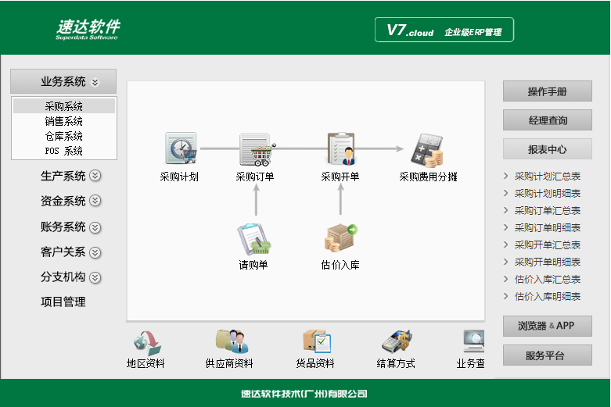Open the 供应商资料 supplier data icon
Screen dimensions: 611x407
pyautogui.click(x=232, y=341)
